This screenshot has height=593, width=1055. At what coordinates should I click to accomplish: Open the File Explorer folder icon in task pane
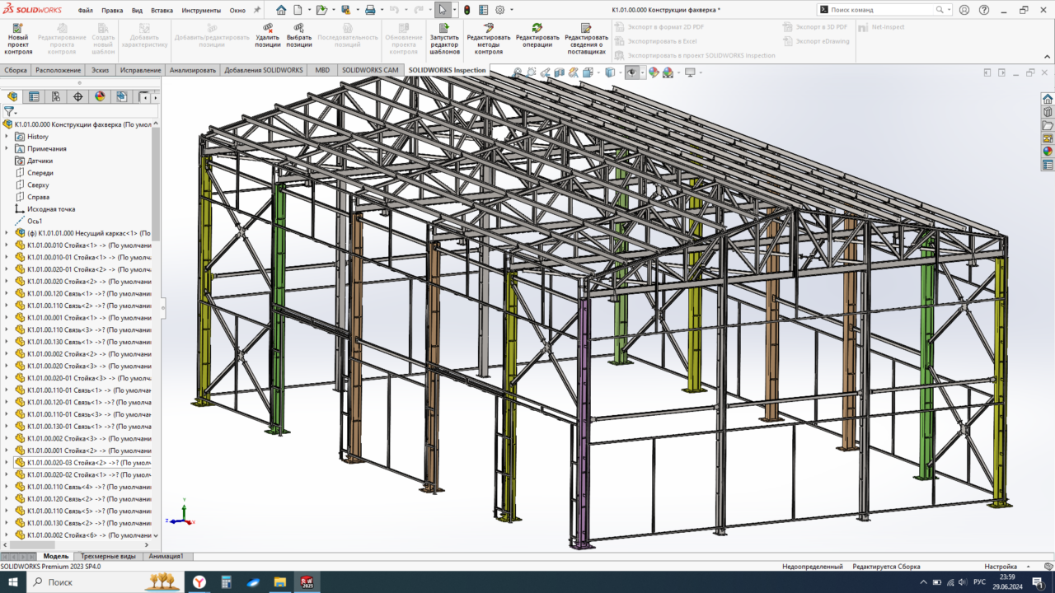1048,125
